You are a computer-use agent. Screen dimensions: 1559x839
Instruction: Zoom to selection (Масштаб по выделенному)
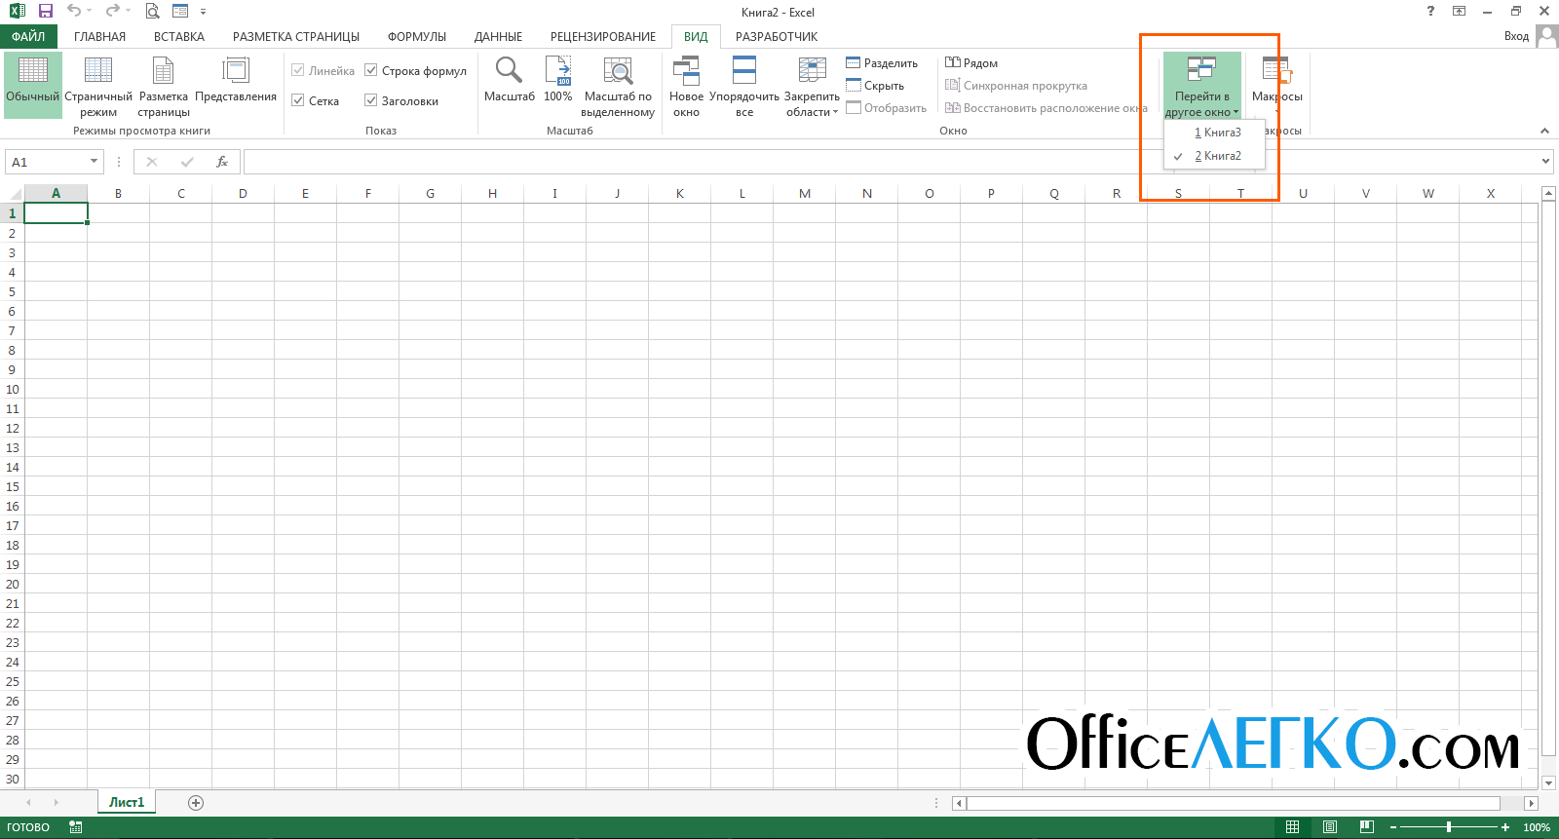point(618,86)
